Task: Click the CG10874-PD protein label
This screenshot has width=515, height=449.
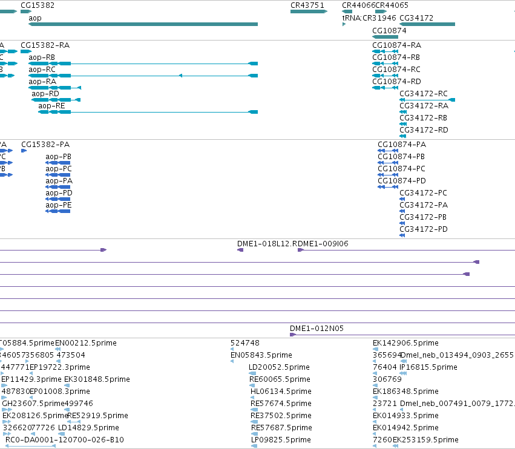Action: tap(402, 181)
